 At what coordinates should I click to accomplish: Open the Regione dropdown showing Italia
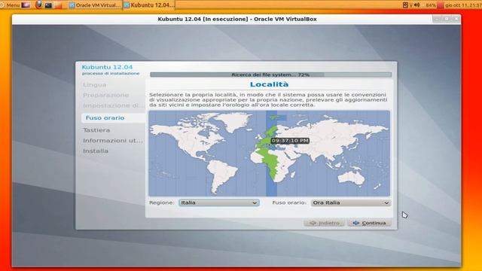(x=219, y=202)
